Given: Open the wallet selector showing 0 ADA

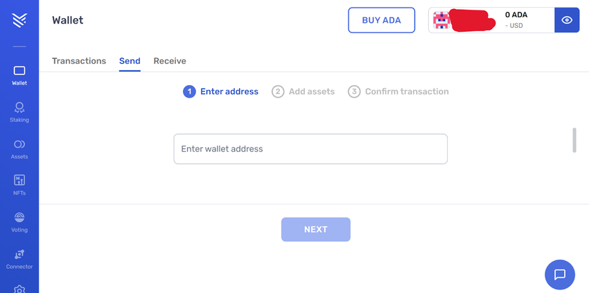Looking at the screenshot, I should tap(491, 20).
